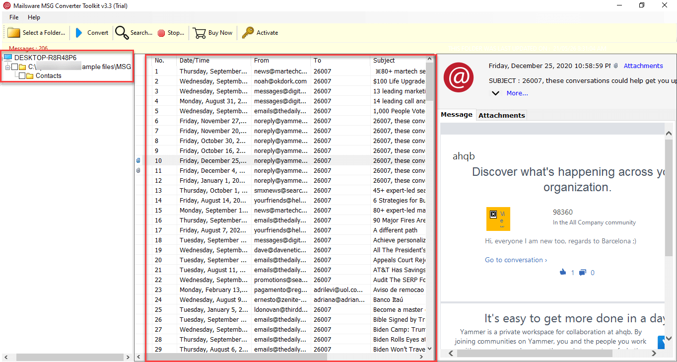Viewport: 677px width, 362px height.
Task: Click the DESKTOP-R8R48P6 computer icon
Action: click(8, 58)
